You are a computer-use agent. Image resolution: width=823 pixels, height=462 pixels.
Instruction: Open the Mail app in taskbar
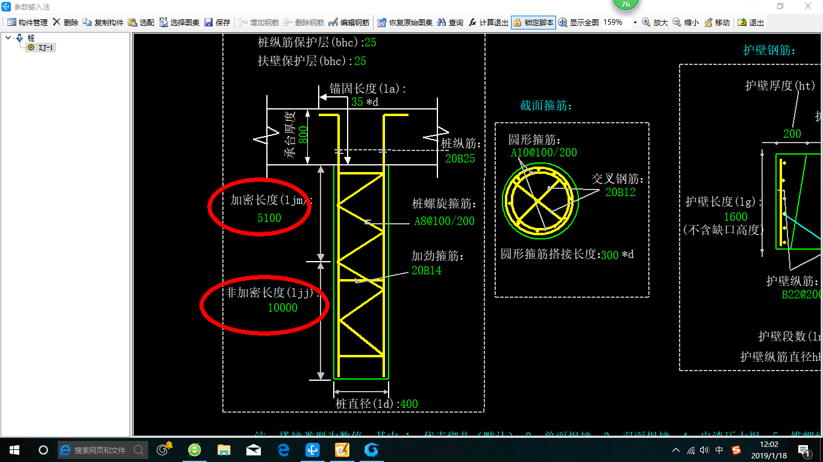254,449
